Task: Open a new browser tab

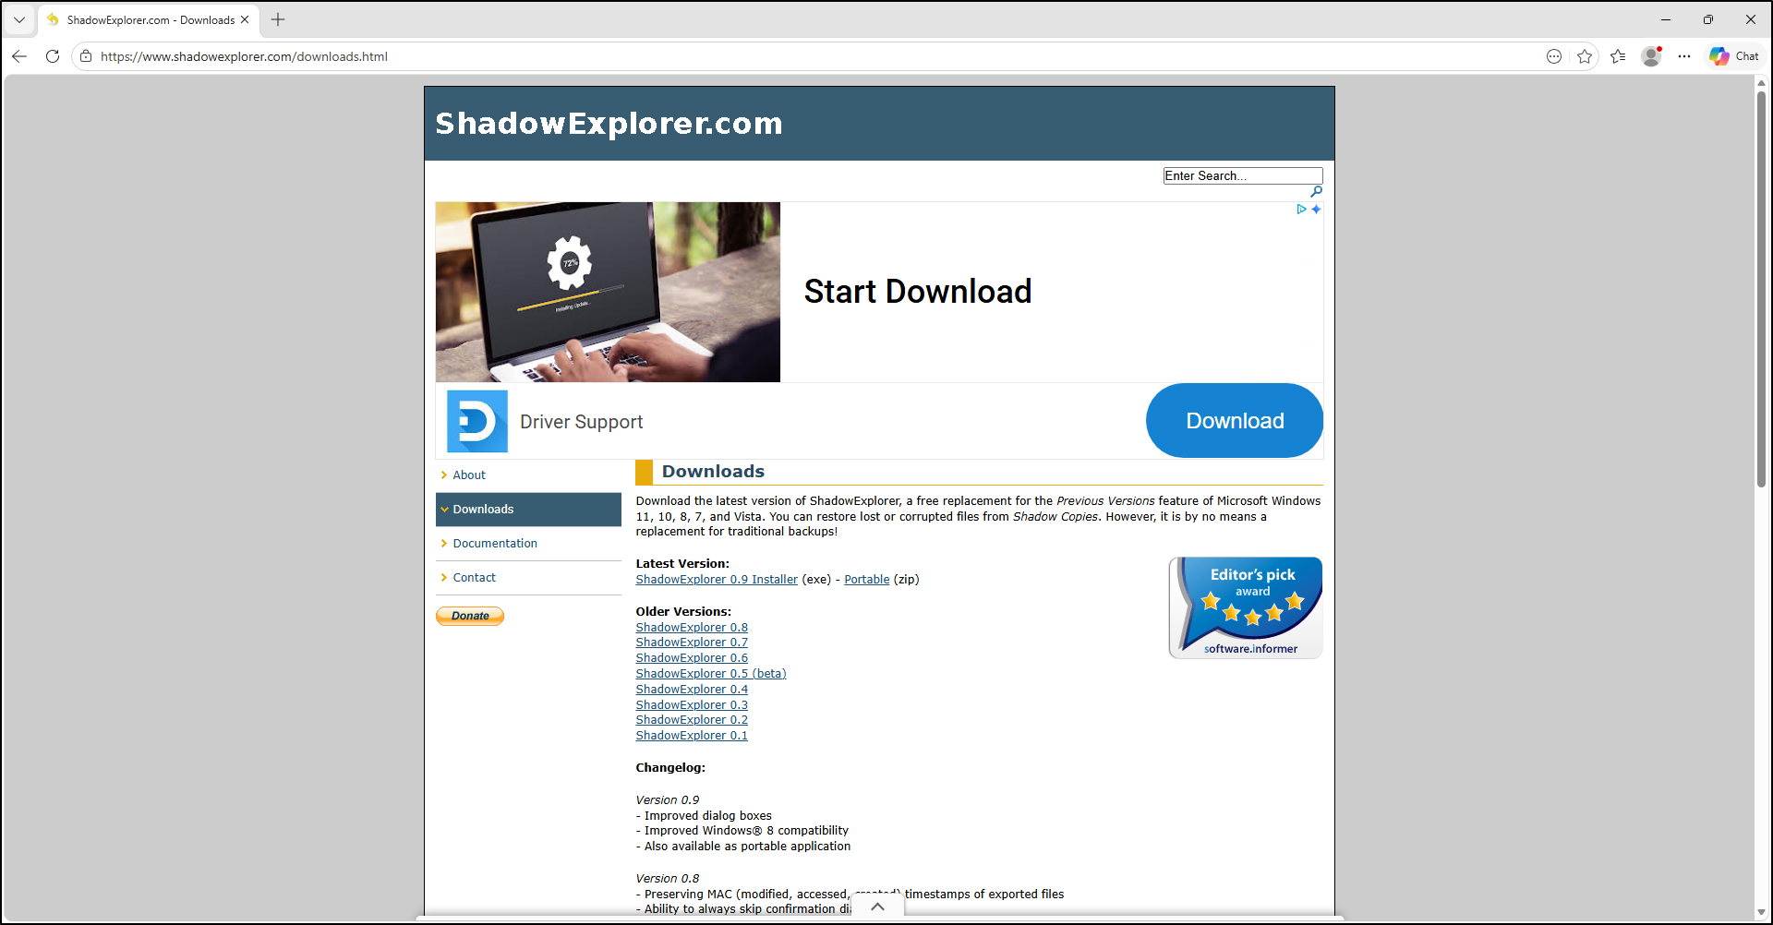Action: (278, 19)
